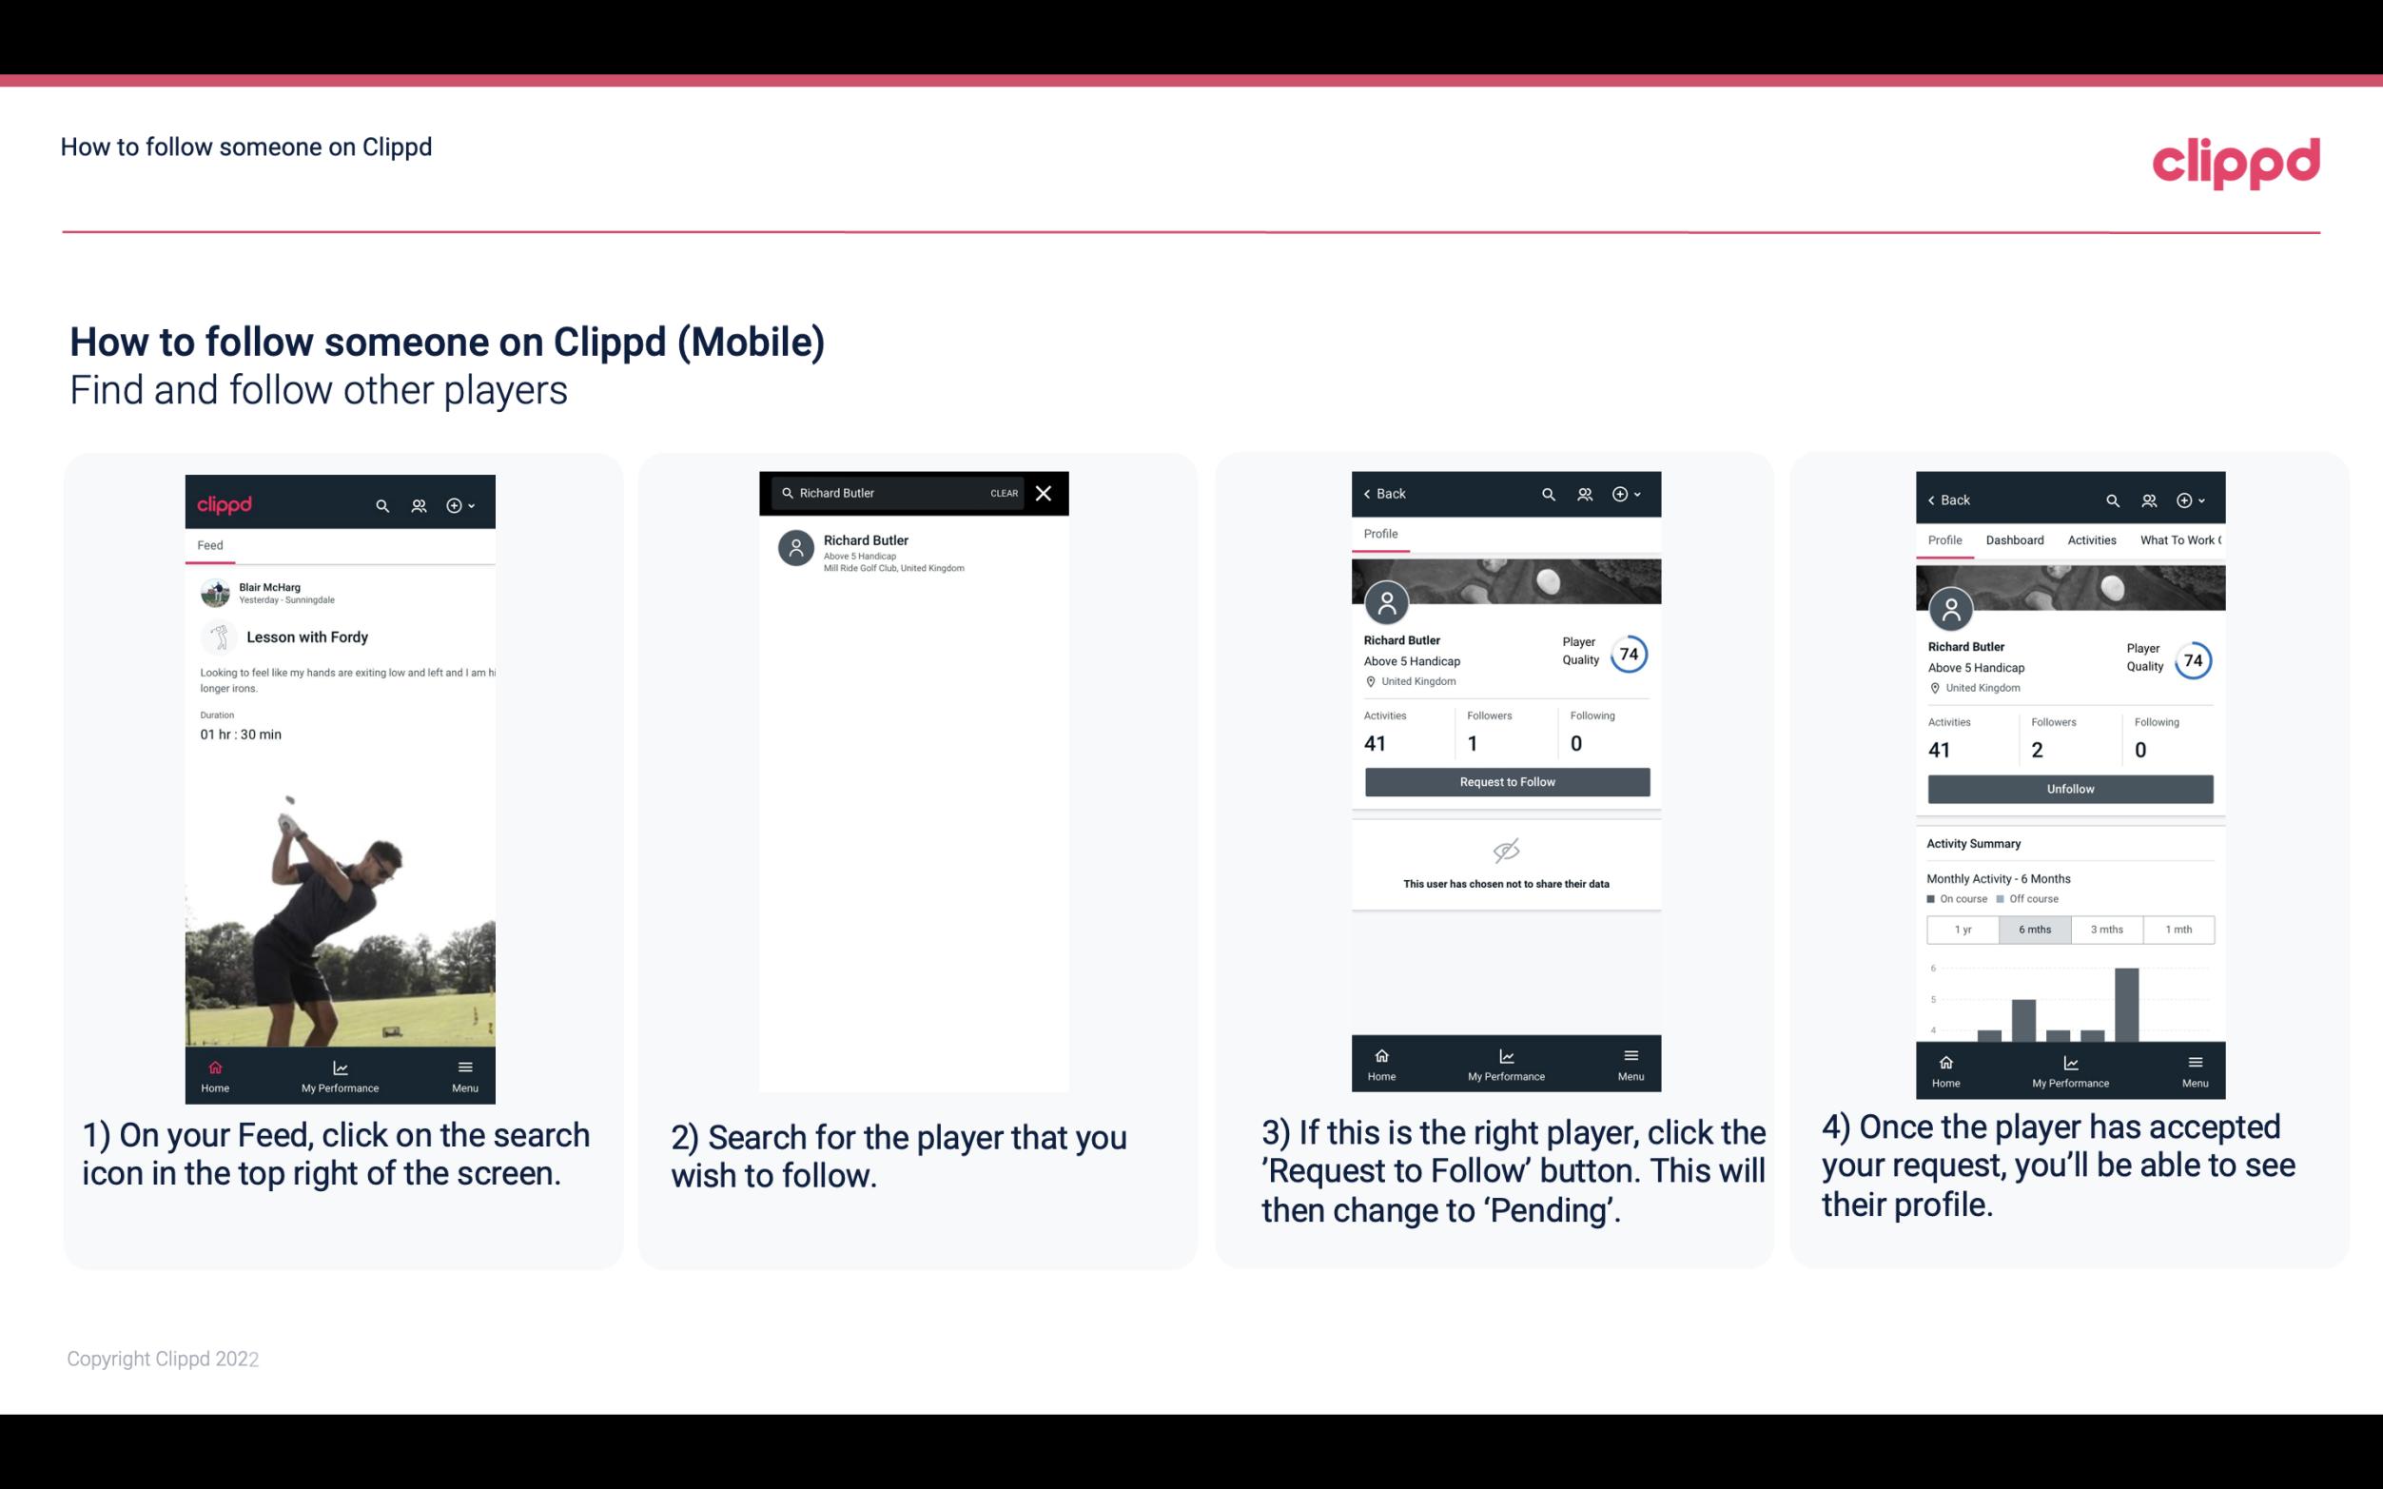This screenshot has height=1489, width=2383.
Task: Click the profile/account icon in top bar
Action: (417, 502)
